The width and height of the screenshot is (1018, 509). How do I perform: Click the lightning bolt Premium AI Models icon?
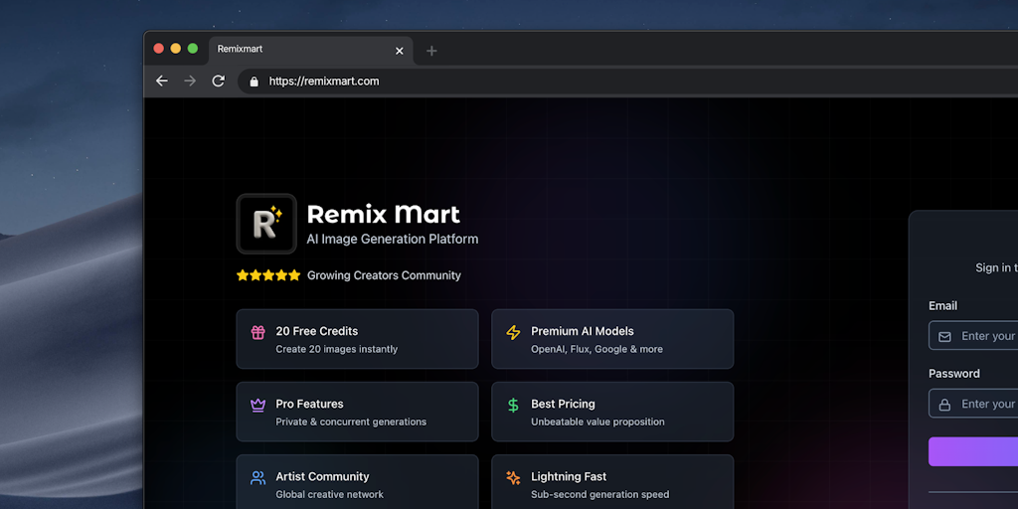[513, 332]
